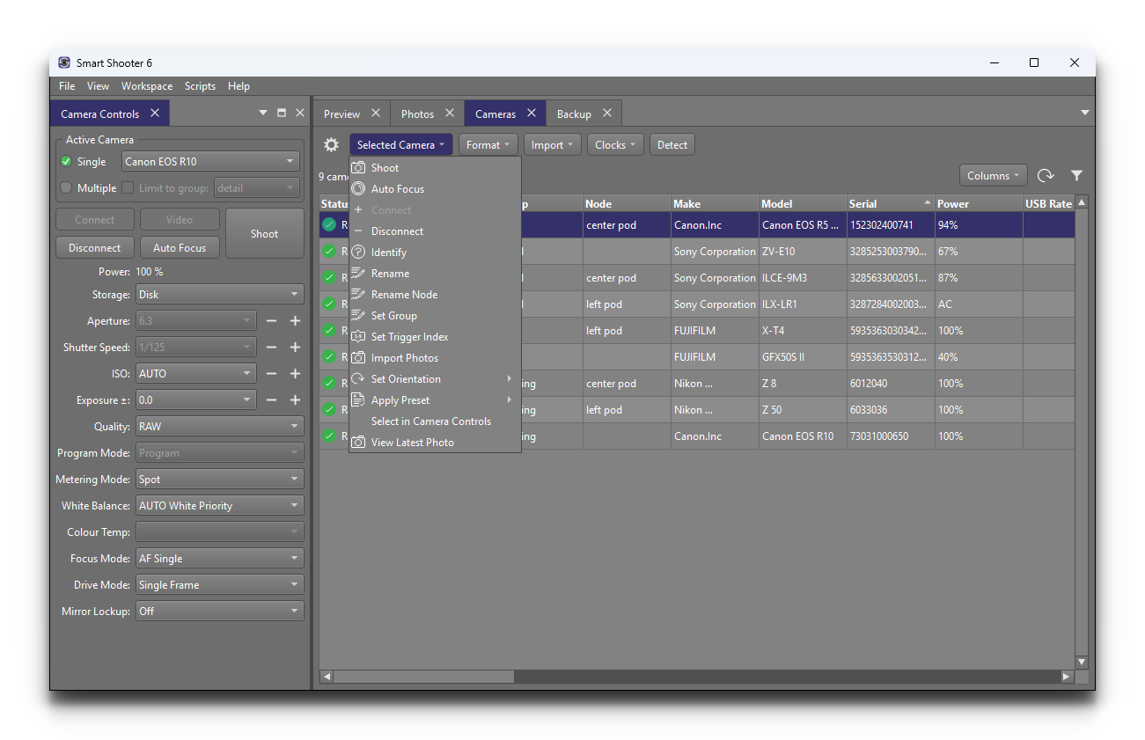Select the Multiple active camera radio

click(x=66, y=188)
